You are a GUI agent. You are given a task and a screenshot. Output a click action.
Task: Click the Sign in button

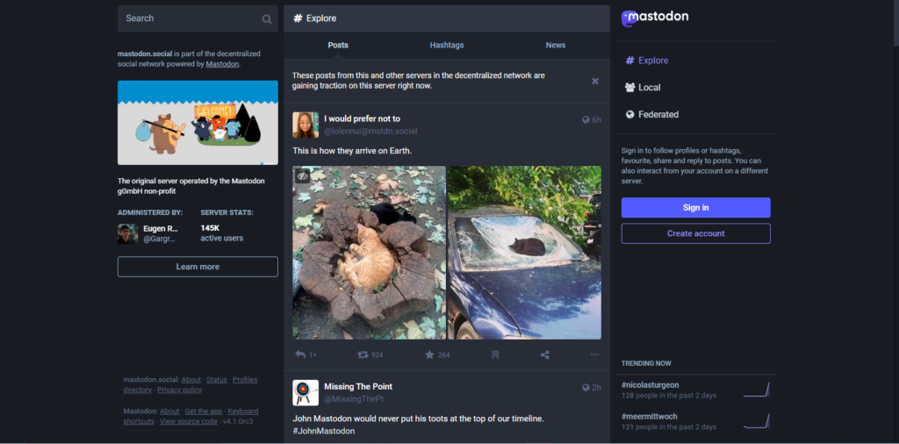696,207
